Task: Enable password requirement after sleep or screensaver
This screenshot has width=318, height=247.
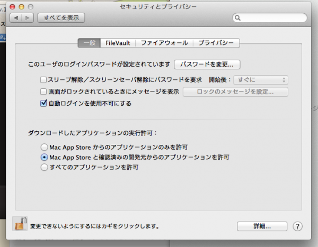Action: click(x=44, y=80)
